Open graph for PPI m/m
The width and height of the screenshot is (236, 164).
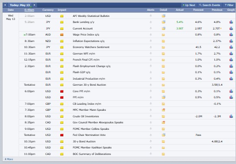click(231, 97)
